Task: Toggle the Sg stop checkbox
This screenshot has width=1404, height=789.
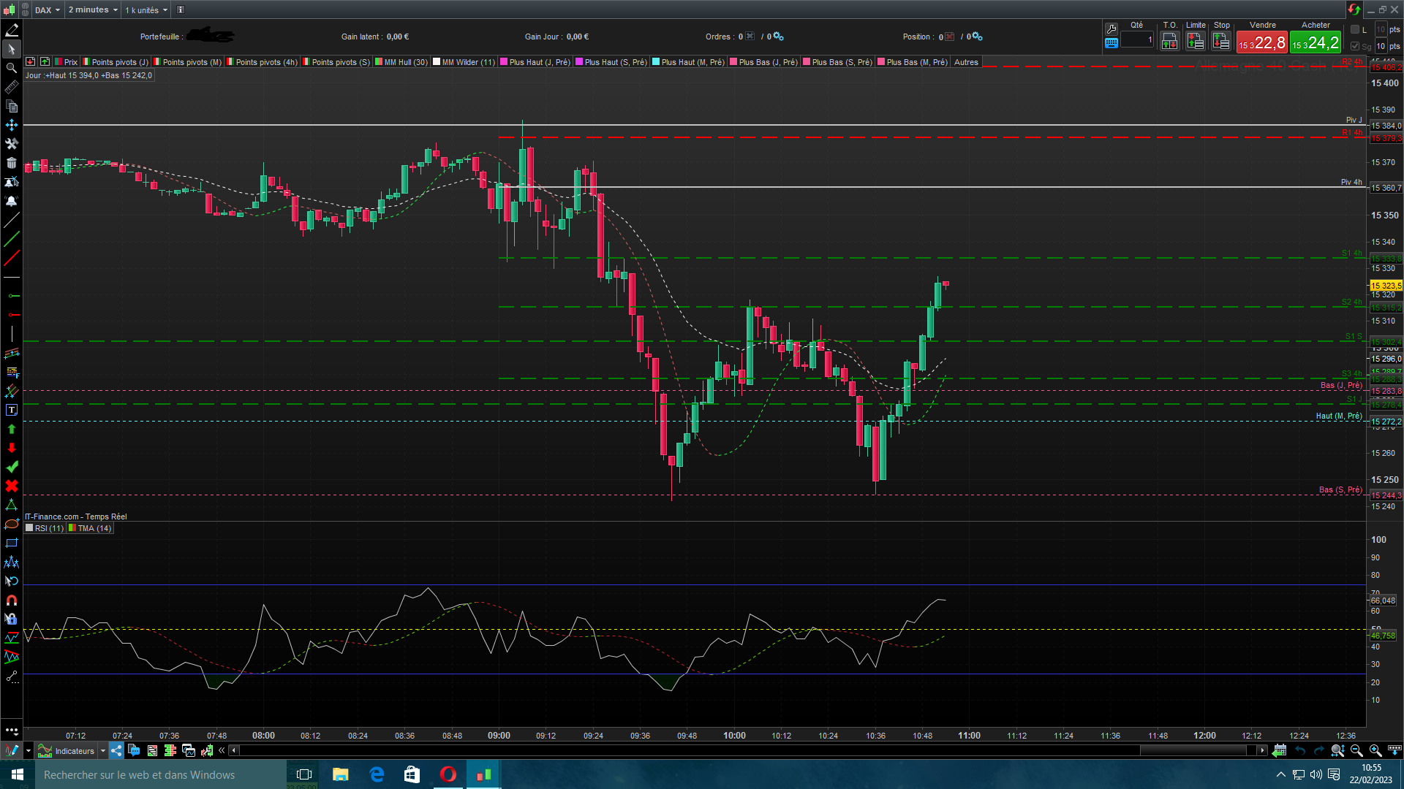Action: 1355,46
